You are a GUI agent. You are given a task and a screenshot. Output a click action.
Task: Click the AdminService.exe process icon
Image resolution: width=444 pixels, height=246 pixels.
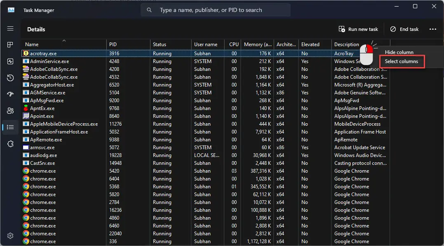point(26,61)
